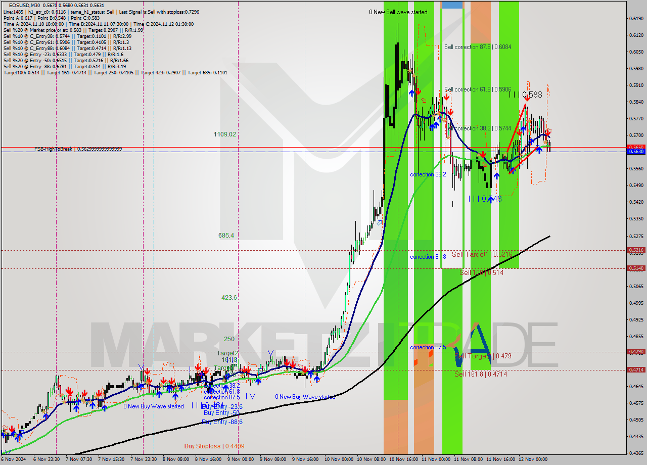Click the 423.6 extension level label

pos(229,298)
